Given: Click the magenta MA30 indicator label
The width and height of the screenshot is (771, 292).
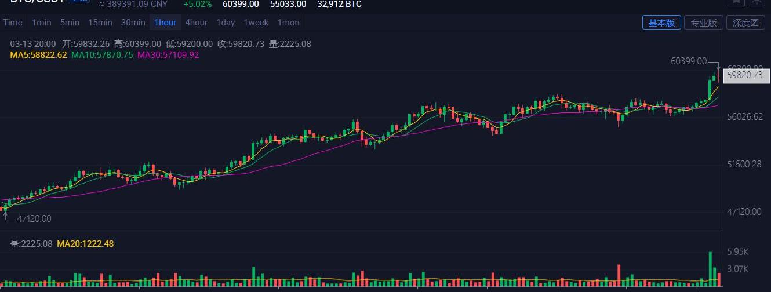Looking at the screenshot, I should 168,55.
